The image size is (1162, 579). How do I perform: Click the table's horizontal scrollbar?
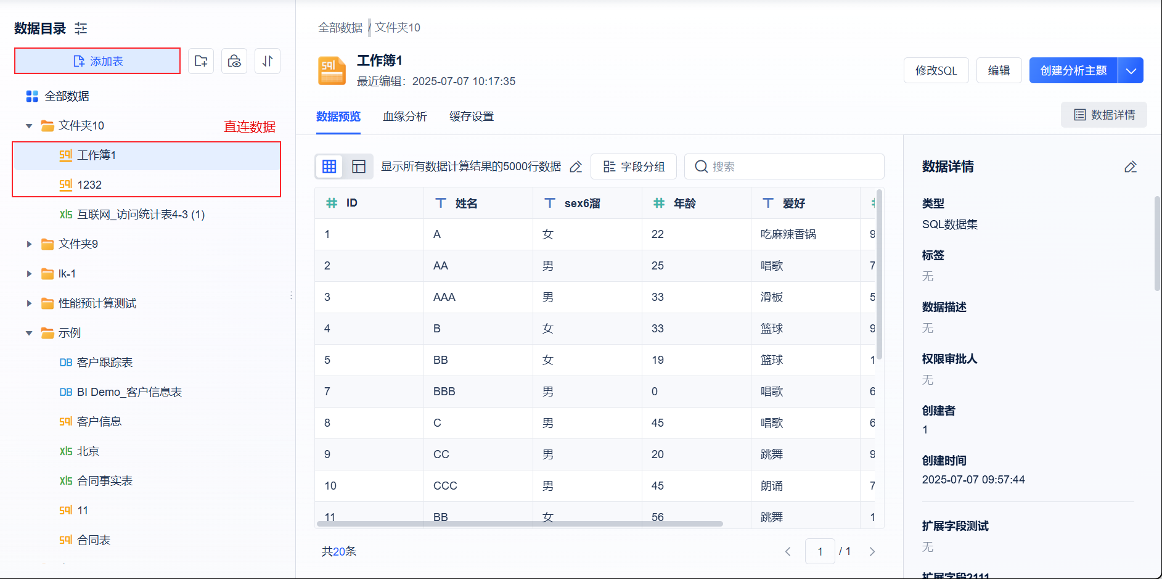[519, 524]
